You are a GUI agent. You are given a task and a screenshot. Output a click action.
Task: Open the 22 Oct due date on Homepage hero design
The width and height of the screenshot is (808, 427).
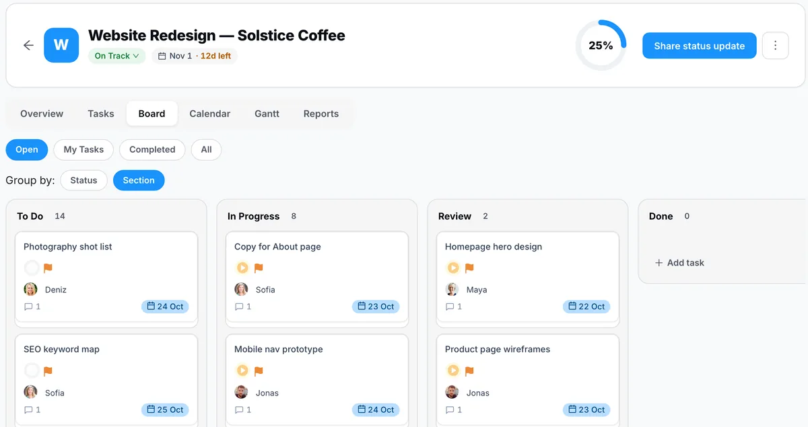(x=586, y=307)
